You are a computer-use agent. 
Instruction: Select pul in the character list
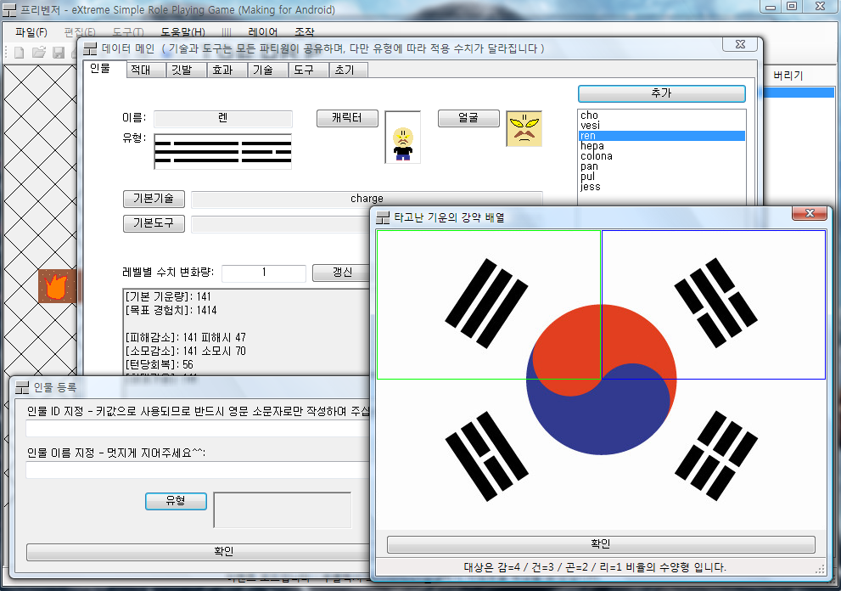tap(662, 177)
